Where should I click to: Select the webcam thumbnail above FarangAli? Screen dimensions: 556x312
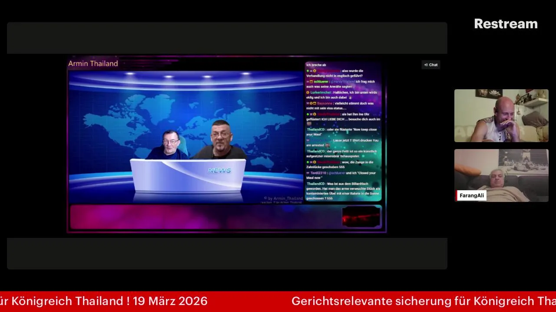(501, 116)
